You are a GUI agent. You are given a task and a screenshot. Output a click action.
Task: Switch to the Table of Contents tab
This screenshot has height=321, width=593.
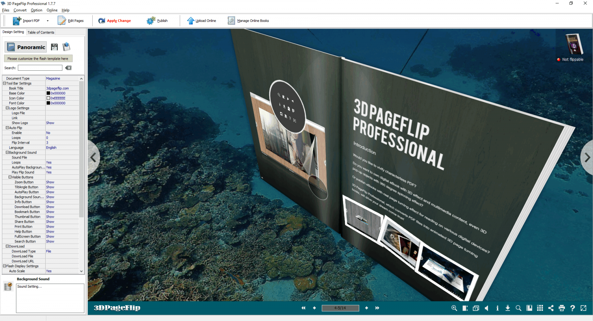[x=41, y=33]
